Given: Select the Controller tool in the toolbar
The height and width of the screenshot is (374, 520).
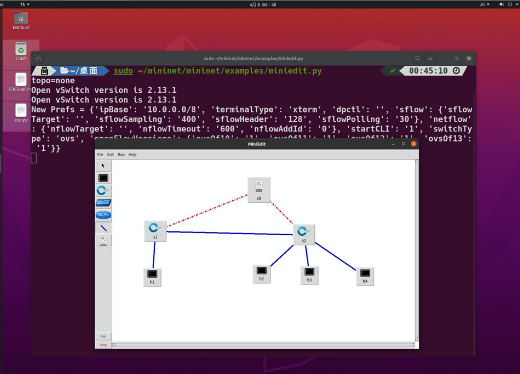Looking at the screenshot, I should click(x=103, y=241).
